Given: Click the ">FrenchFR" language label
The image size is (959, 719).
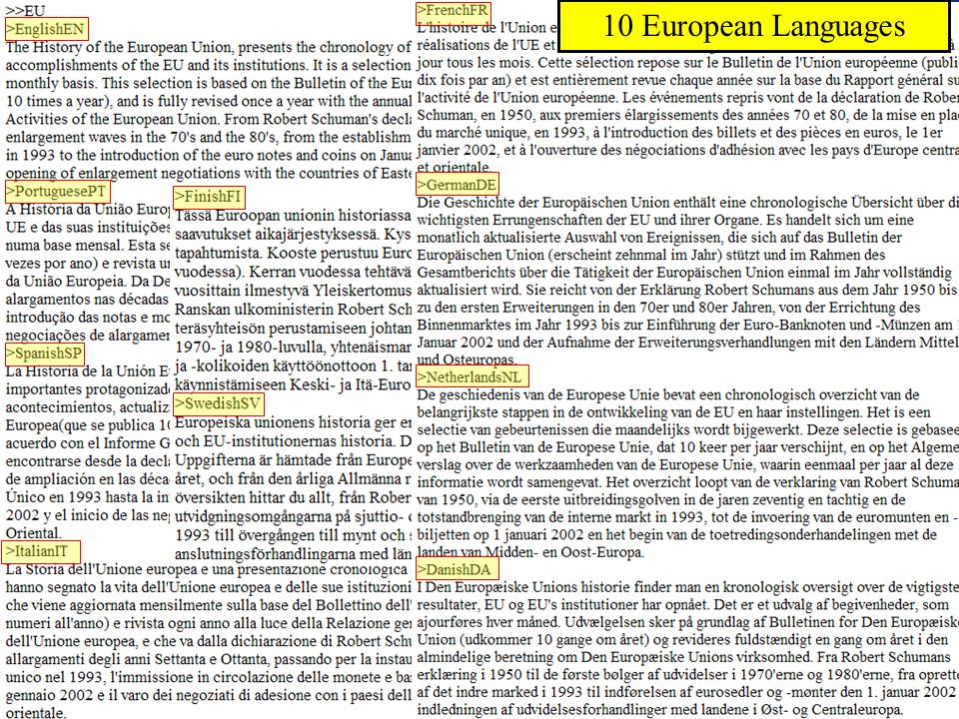Looking at the screenshot, I should point(453,11).
